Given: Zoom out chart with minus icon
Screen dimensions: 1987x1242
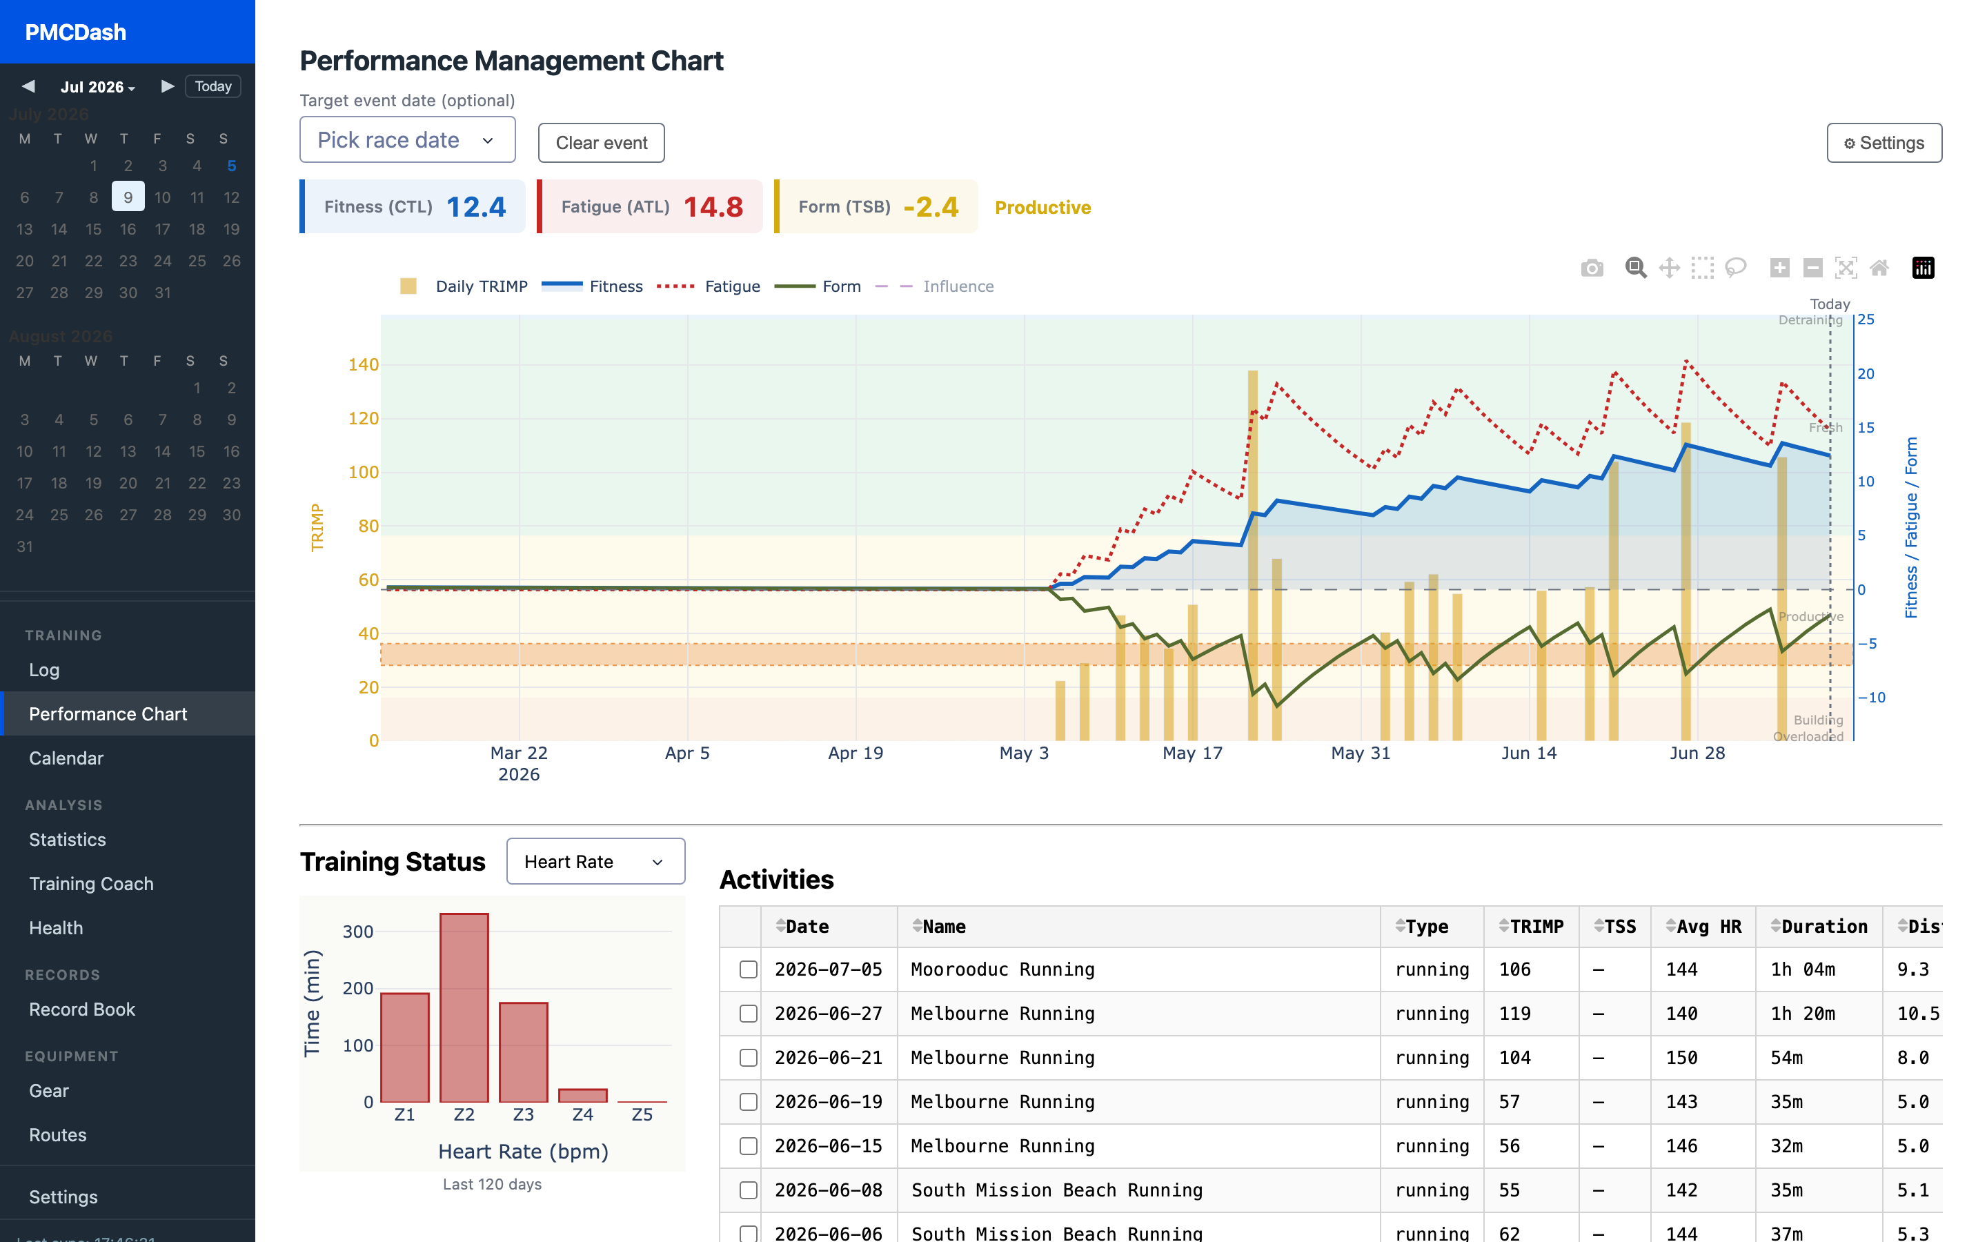Looking at the screenshot, I should pos(1813,268).
